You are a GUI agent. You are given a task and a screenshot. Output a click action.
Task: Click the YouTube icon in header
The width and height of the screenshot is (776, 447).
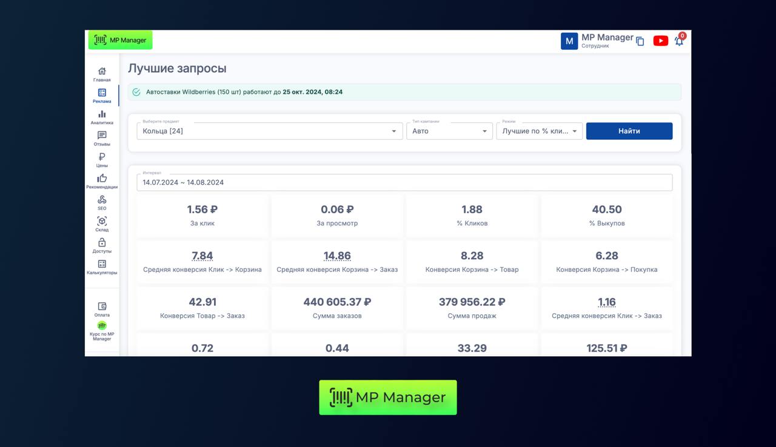click(660, 41)
